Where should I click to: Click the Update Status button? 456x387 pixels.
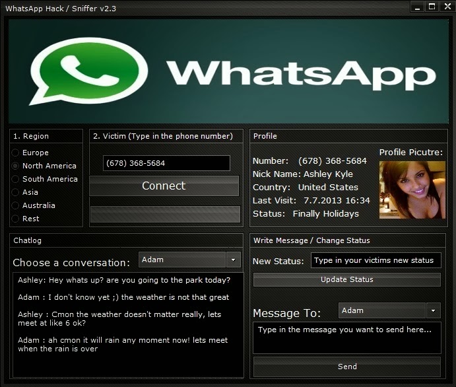click(347, 279)
